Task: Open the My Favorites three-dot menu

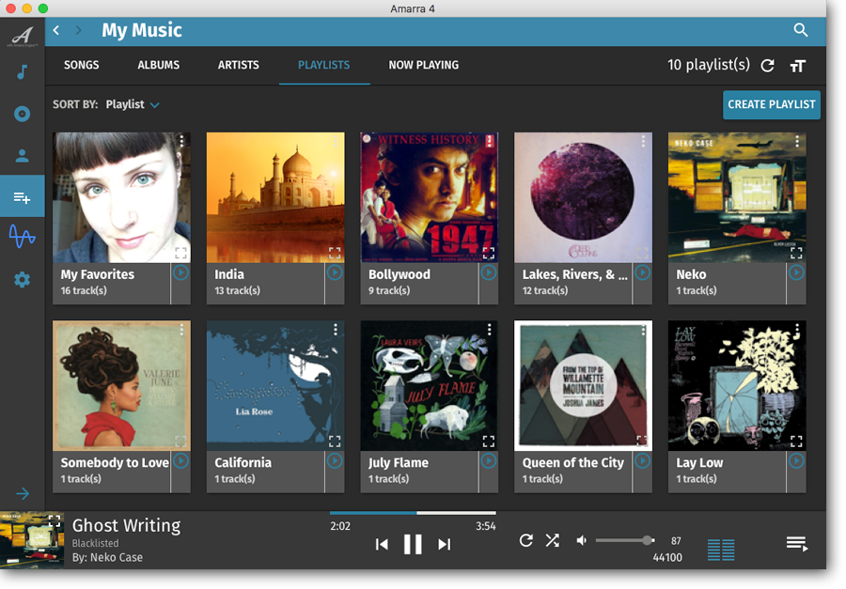Action: tap(181, 141)
